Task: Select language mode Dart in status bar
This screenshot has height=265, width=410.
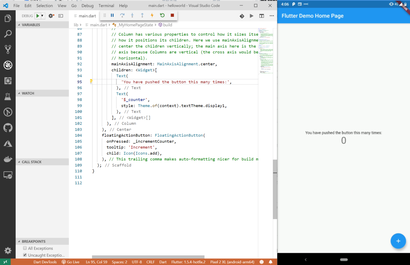Action: point(163,262)
